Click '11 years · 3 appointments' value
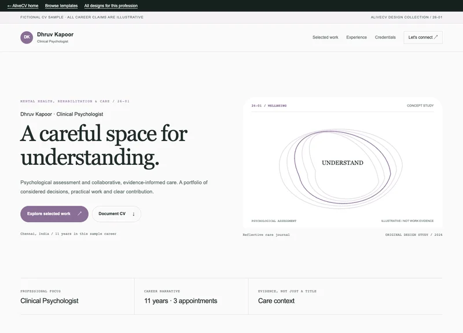463x333 pixels. coord(181,301)
